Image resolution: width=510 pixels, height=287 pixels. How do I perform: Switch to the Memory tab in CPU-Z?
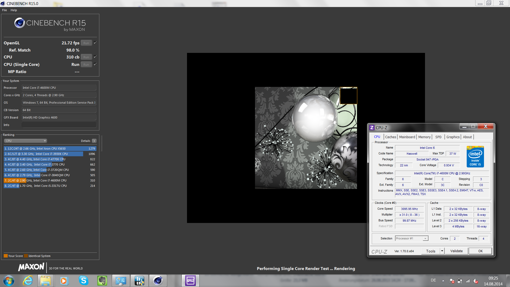(424, 137)
